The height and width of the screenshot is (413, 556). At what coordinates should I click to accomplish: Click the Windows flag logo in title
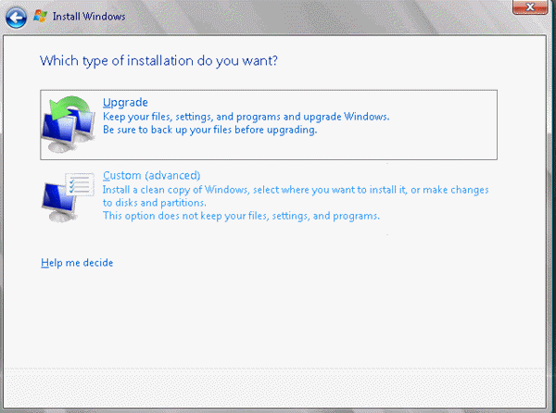point(40,17)
